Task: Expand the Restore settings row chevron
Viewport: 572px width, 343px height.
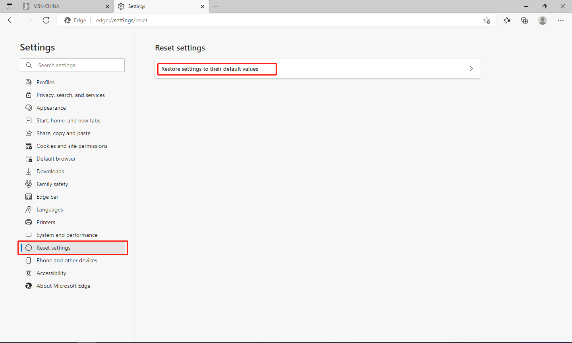Action: coord(471,68)
